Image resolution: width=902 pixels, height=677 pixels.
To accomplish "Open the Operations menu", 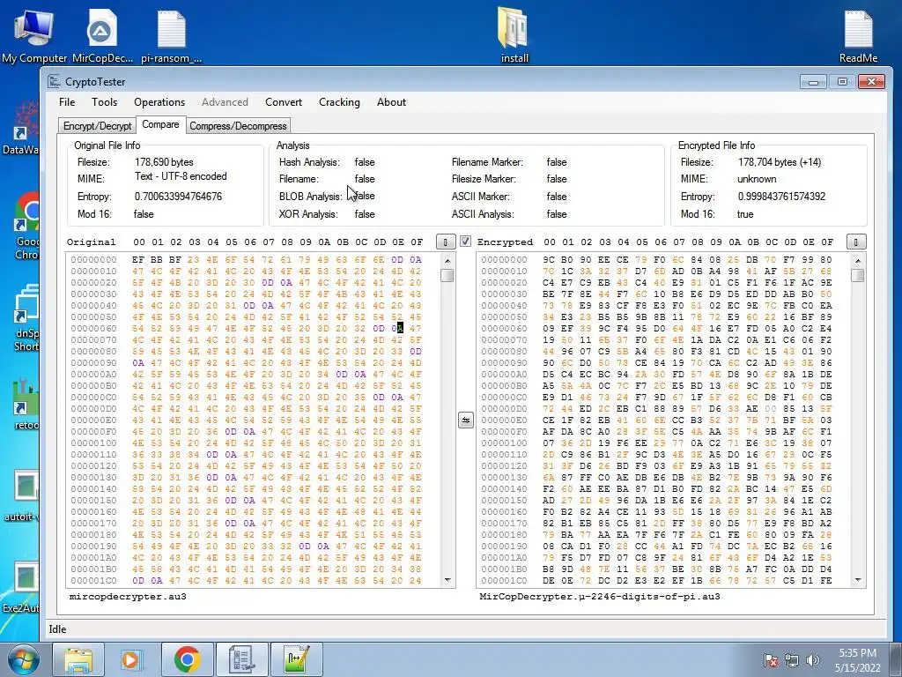I will (159, 102).
